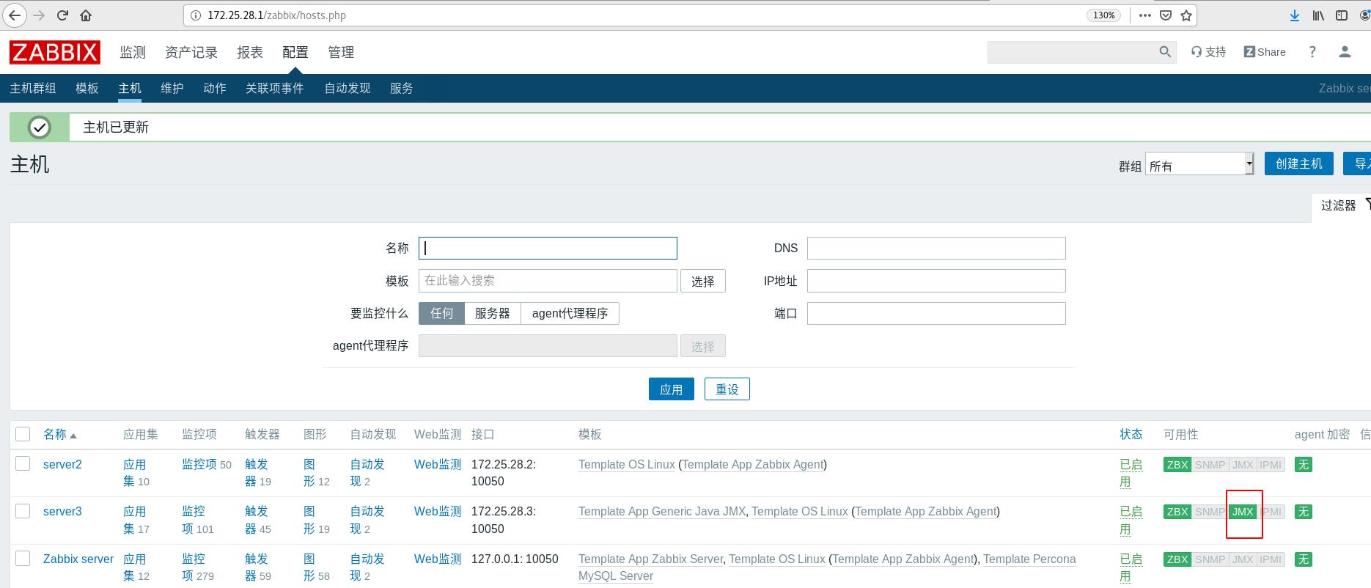Click the 无 encryption badge for server3
Screen dimensions: 1371x588
pos(1303,512)
